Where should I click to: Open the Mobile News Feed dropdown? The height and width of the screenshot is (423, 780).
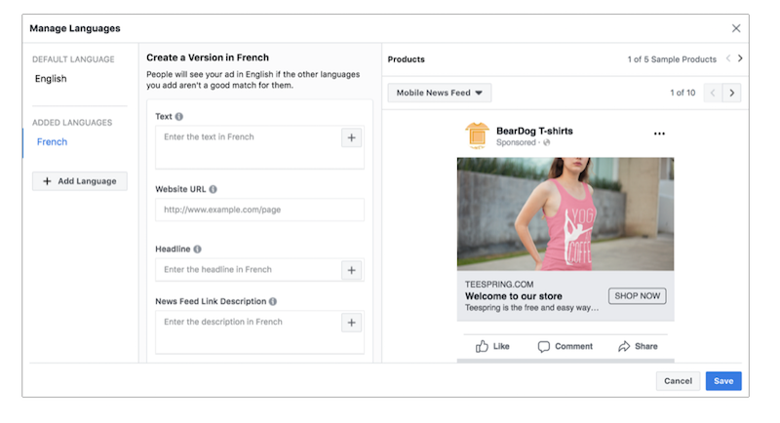(440, 94)
